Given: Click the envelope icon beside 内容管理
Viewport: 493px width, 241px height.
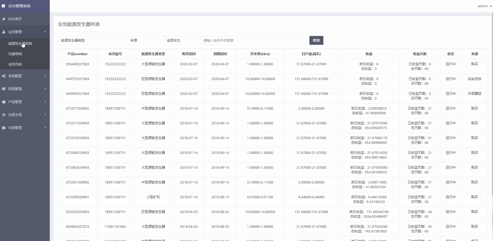Looking at the screenshot, I should (x=4, y=128).
